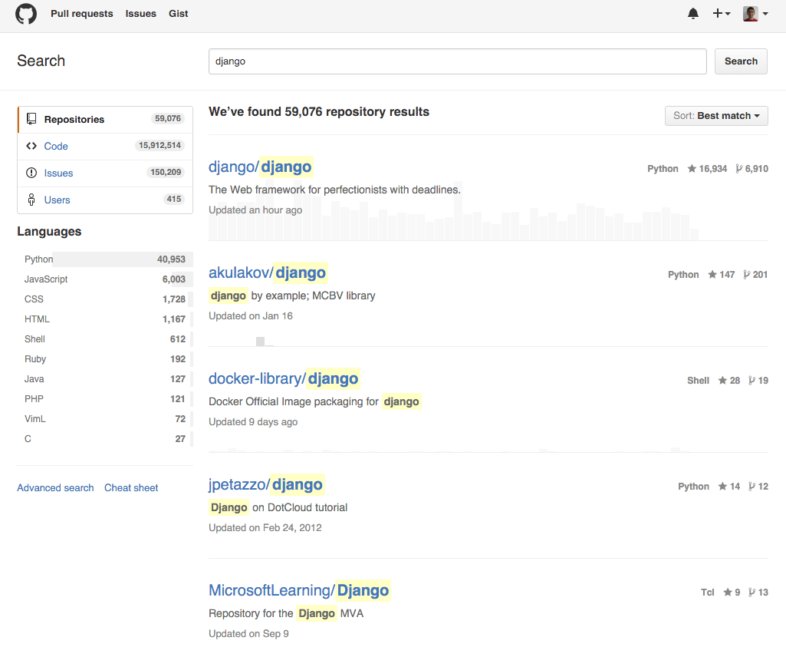The width and height of the screenshot is (786, 647).
Task: Open Gist in top navigation
Action: pyautogui.click(x=178, y=14)
